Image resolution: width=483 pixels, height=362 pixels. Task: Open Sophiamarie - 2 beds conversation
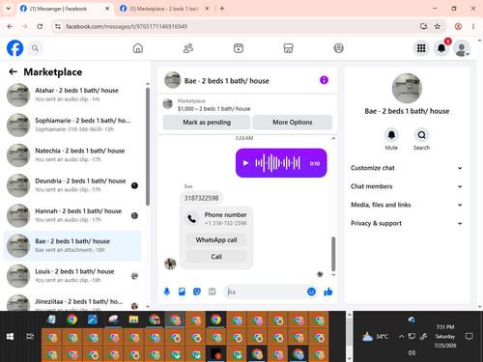[72, 125]
